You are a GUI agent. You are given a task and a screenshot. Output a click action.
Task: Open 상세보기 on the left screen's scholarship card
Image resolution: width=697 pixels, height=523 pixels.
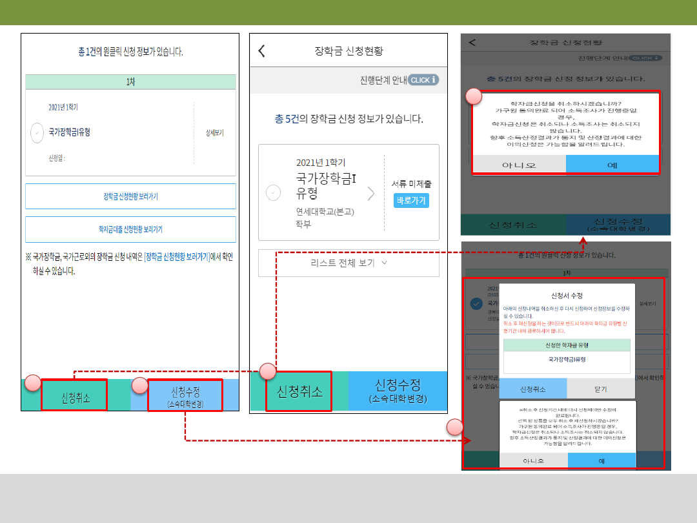tap(214, 132)
